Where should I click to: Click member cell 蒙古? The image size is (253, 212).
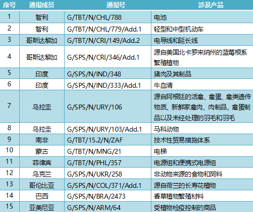coord(42,151)
